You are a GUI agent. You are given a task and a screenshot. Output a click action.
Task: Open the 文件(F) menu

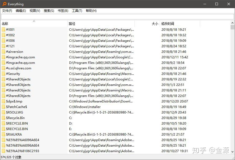7,11
